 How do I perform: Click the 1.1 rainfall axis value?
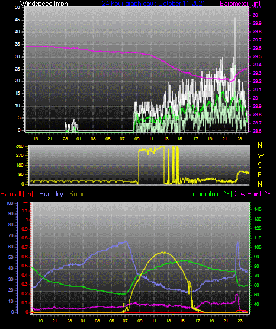[x=25, y=210]
